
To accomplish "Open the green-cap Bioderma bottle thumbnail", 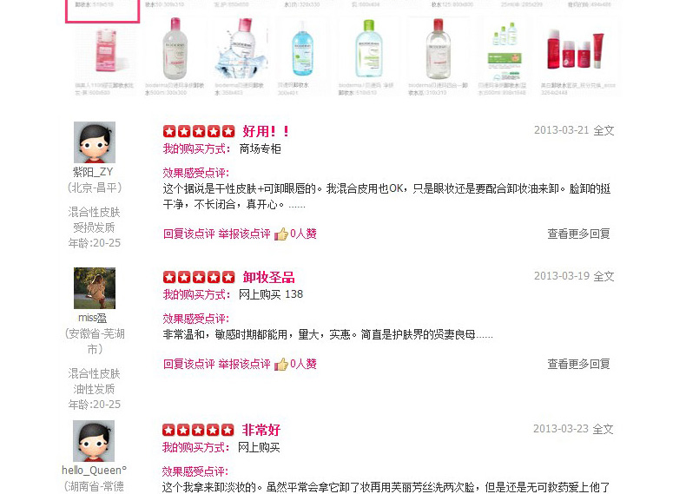I will pyautogui.click(x=369, y=49).
